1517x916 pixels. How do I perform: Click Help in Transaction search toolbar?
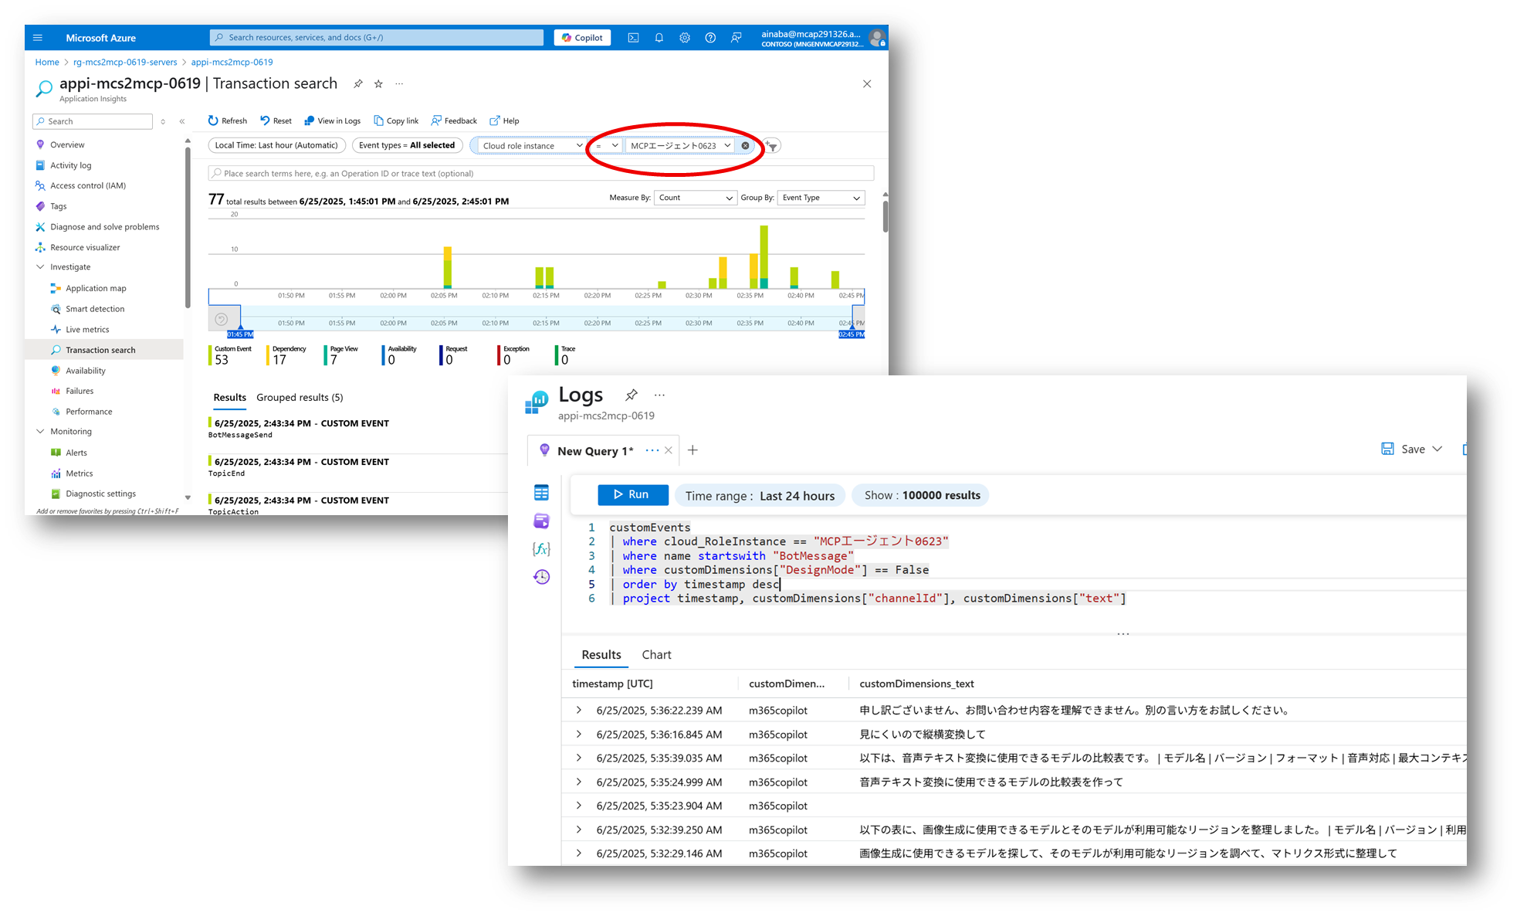pyautogui.click(x=504, y=120)
